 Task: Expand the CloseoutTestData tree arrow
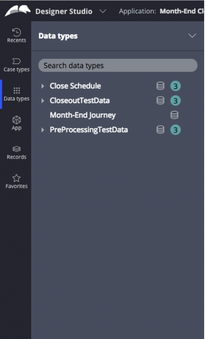pos(43,101)
